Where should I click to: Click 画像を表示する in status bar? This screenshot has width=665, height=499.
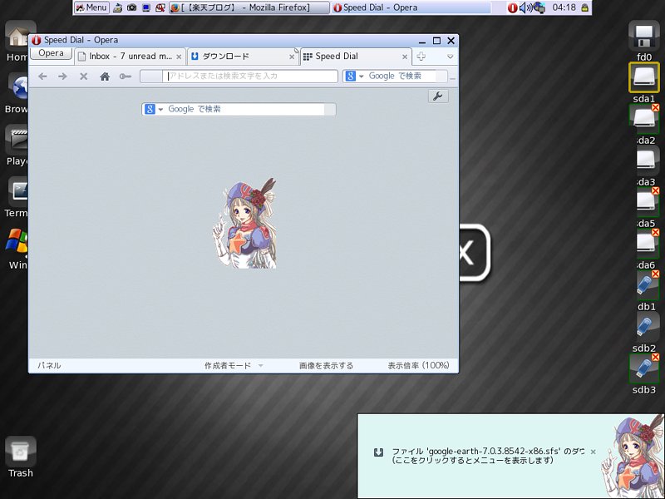(x=326, y=365)
